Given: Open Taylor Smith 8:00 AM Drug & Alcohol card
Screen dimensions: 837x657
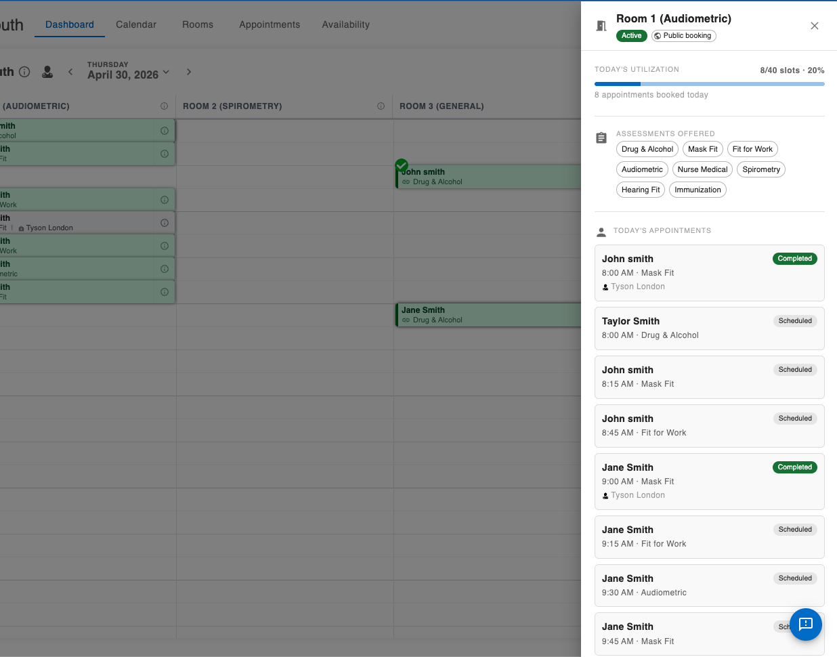Looking at the screenshot, I should [x=710, y=328].
